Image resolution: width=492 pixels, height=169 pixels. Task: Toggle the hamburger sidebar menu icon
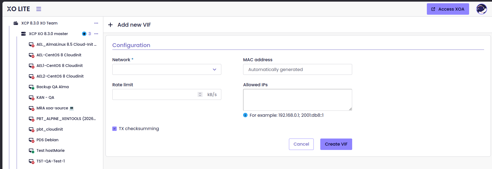pos(39,9)
